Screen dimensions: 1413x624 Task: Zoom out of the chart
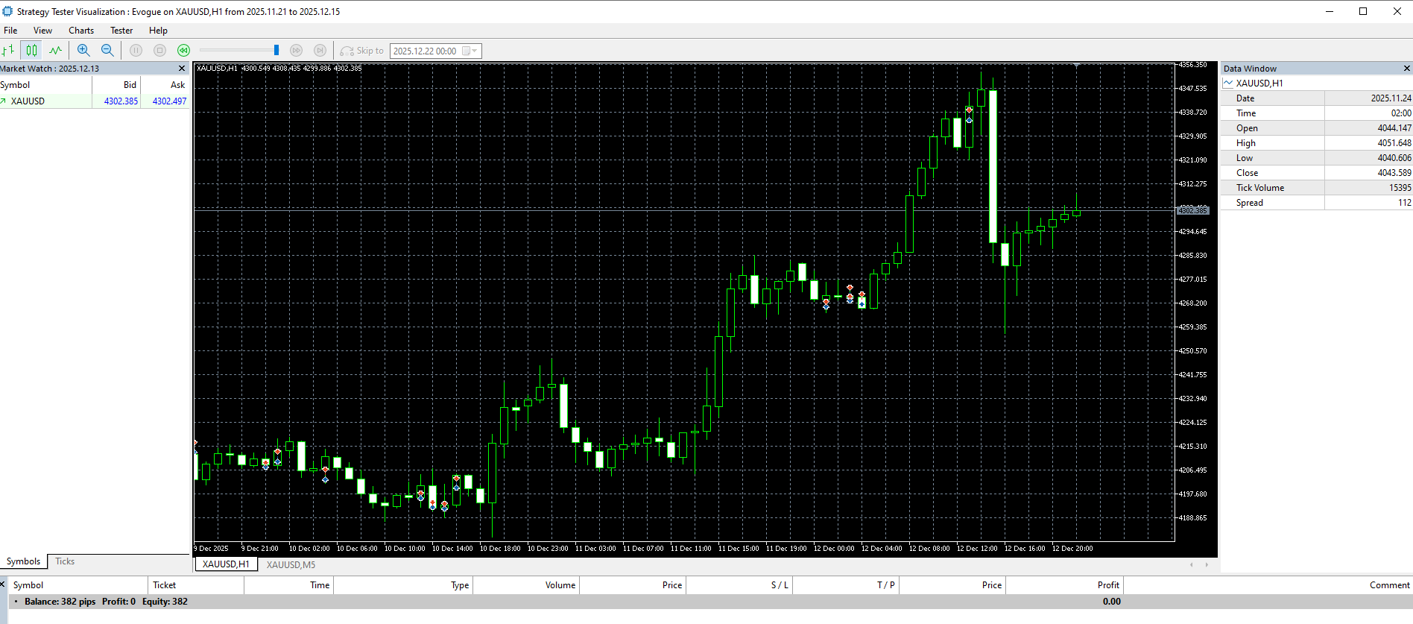(x=107, y=51)
